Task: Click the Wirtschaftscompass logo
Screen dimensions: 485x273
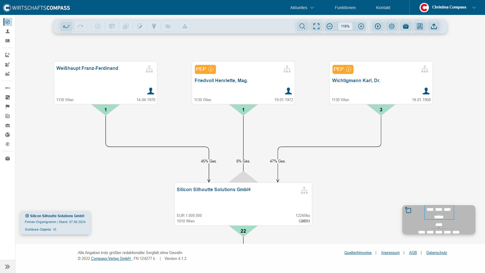Action: 37,8
